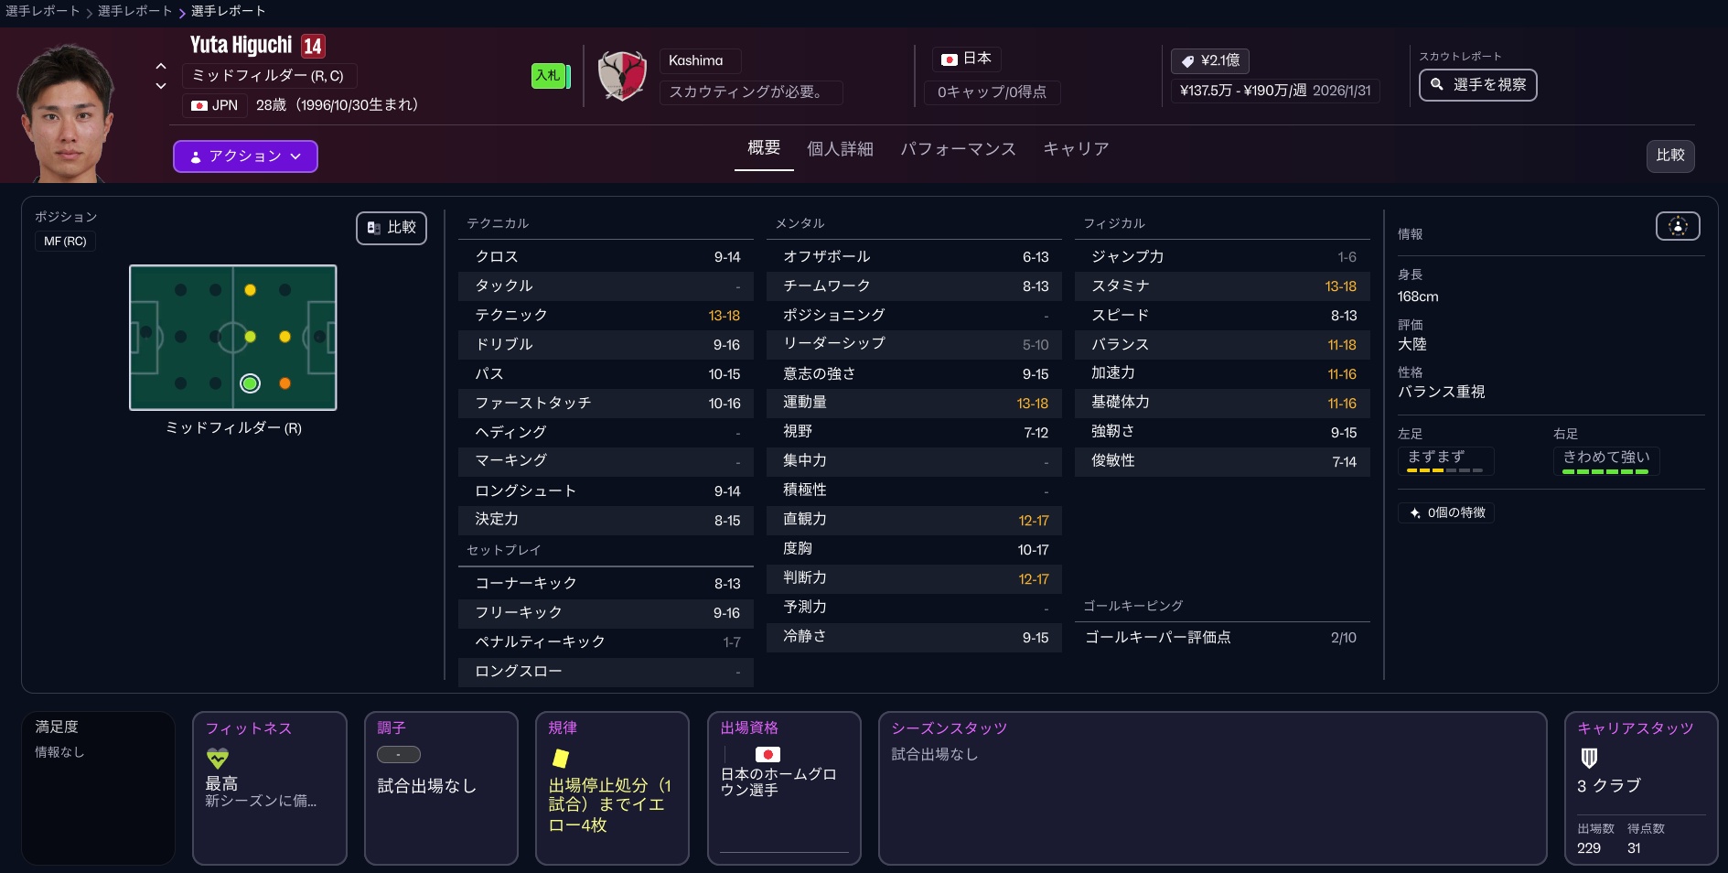Click the yellow card discipline icon
Viewport: 1728px width, 873px height.
(x=561, y=758)
